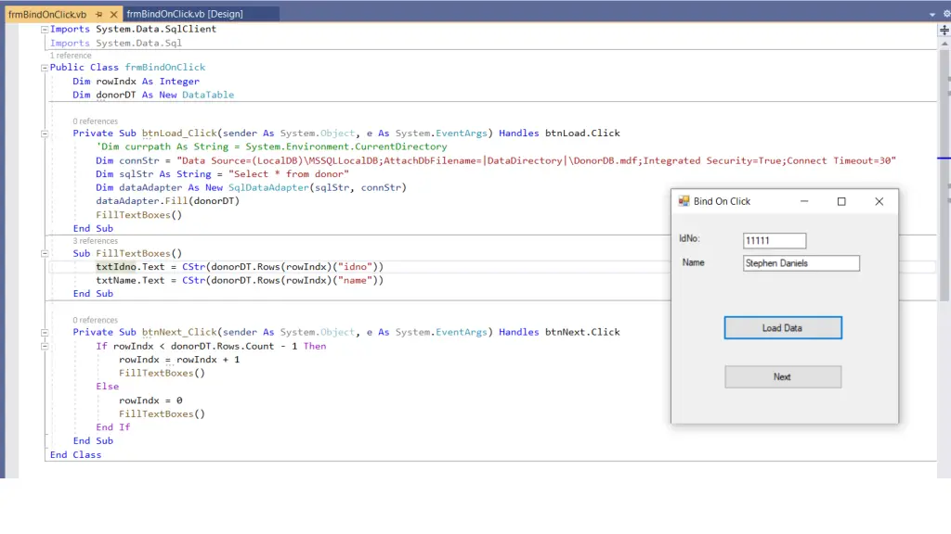This screenshot has width=951, height=534.
Task: Click 'rowIndx = 0' line
Action: click(x=150, y=400)
